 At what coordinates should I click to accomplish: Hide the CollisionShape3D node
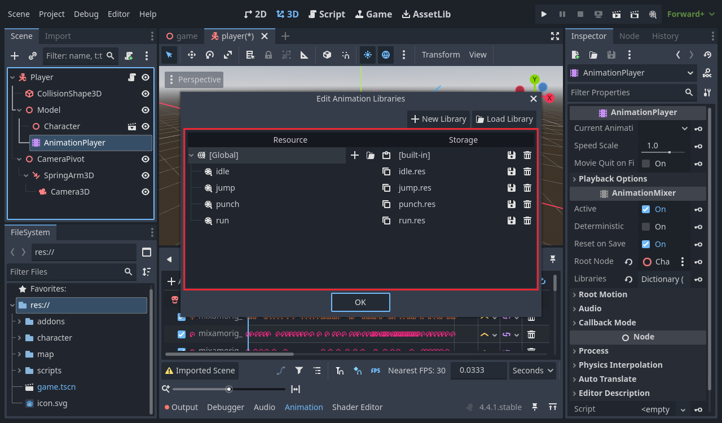[x=146, y=94]
